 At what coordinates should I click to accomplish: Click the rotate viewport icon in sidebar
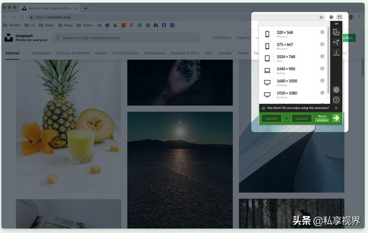point(336,43)
